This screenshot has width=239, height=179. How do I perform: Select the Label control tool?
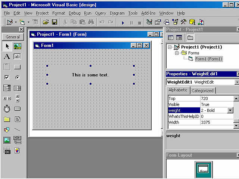click(7, 57)
